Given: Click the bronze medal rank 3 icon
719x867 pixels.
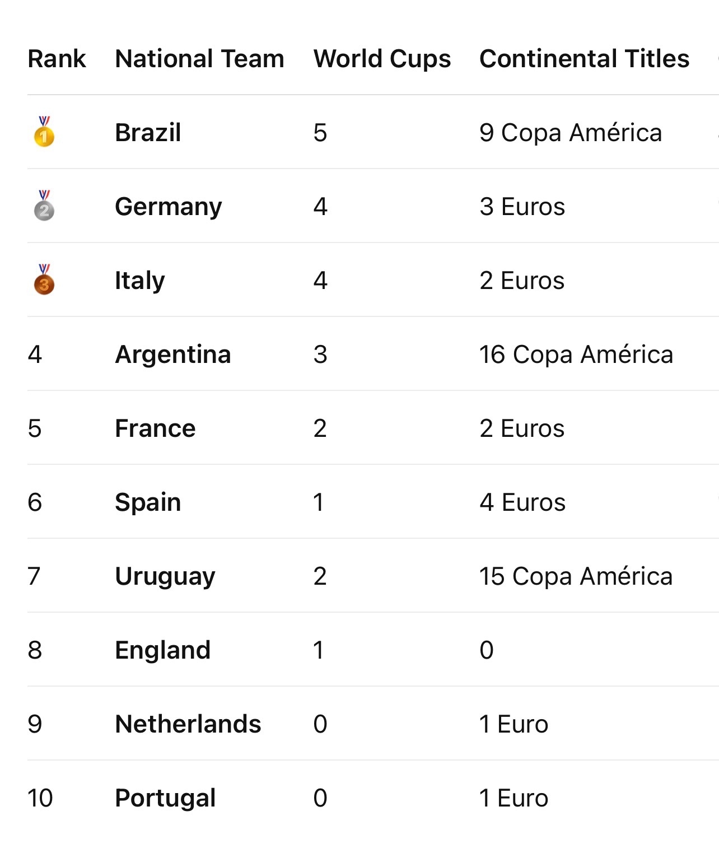Looking at the screenshot, I should [44, 279].
